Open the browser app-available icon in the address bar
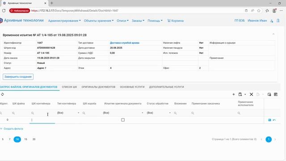286x161 pixels. (246, 11)
